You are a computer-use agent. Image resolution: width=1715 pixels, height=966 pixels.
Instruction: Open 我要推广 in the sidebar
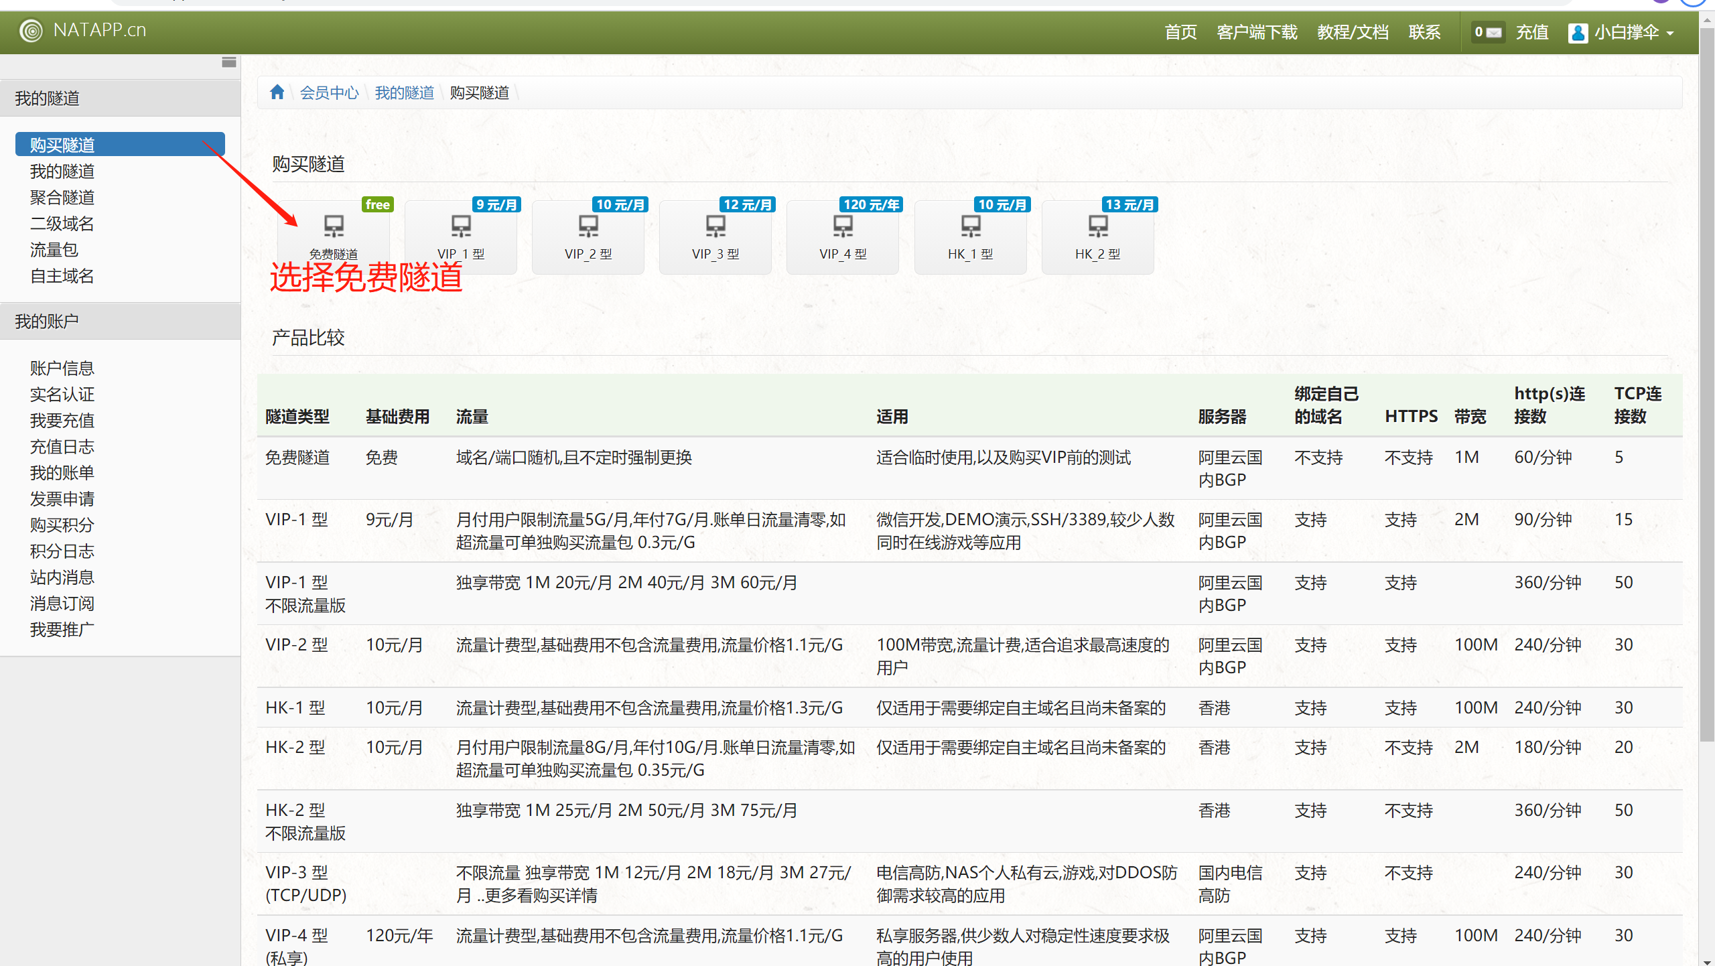point(62,630)
